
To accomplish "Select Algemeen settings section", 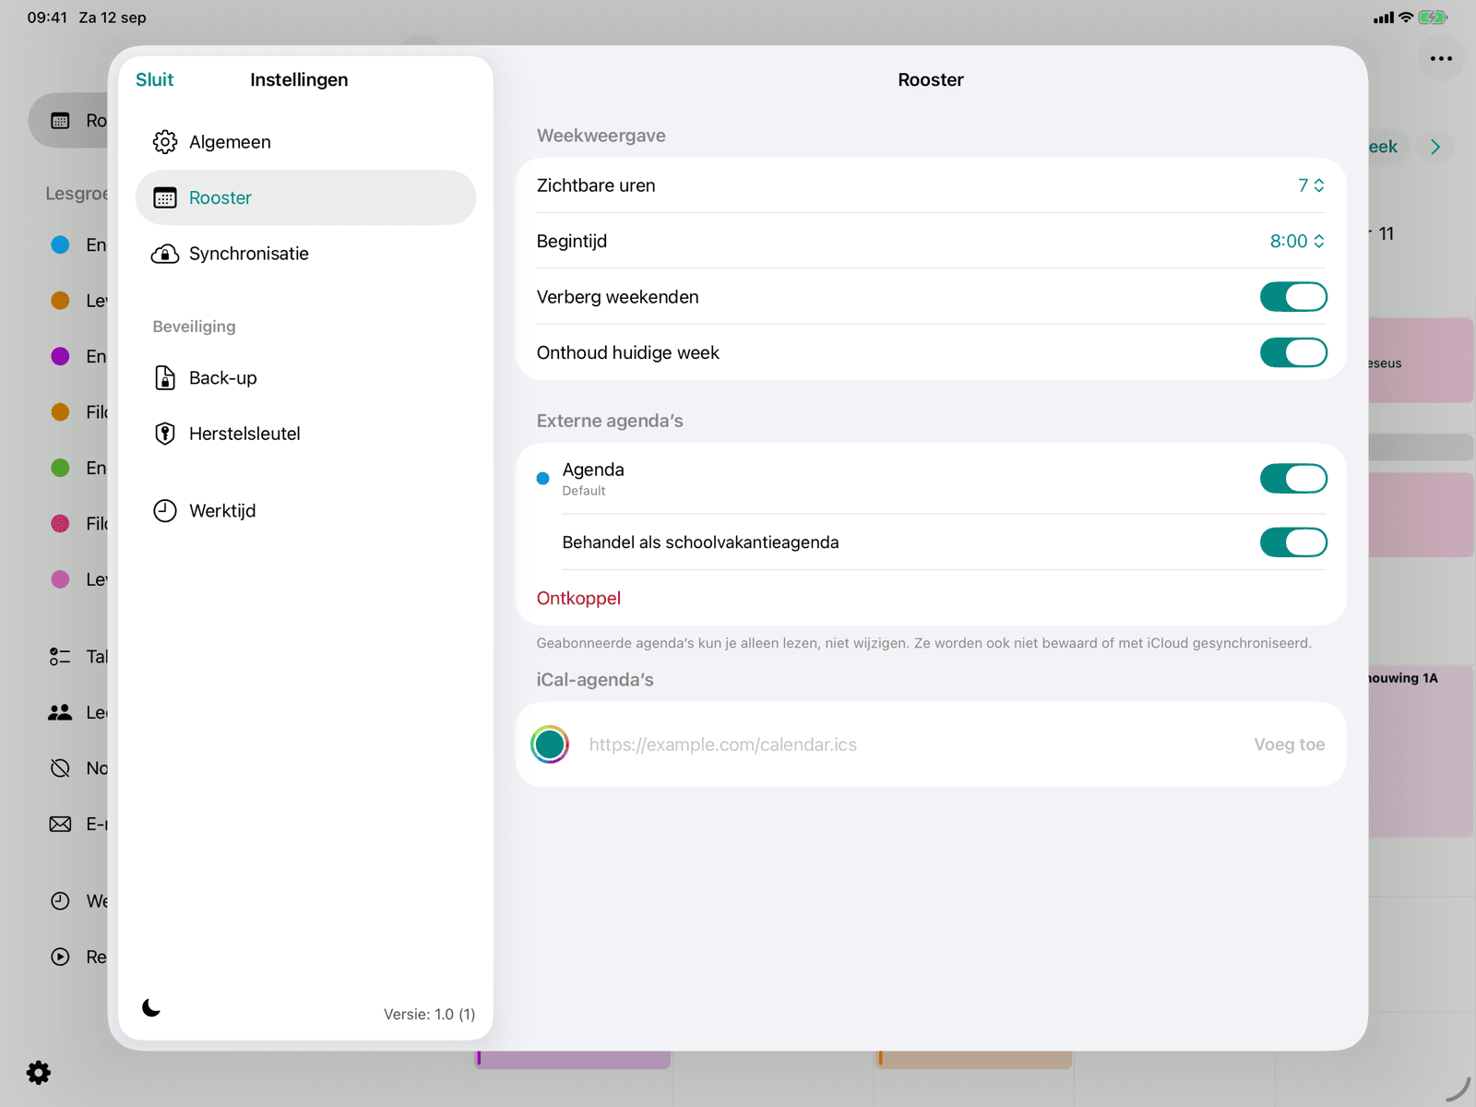I will pyautogui.click(x=305, y=142).
